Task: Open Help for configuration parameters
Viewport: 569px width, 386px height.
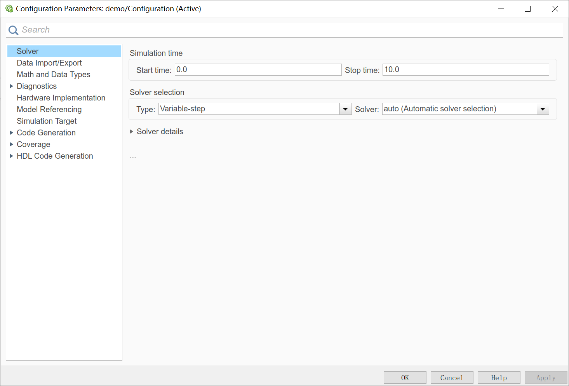Action: [499, 378]
